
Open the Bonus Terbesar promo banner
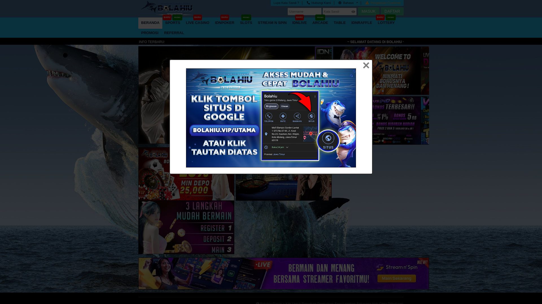(396, 121)
